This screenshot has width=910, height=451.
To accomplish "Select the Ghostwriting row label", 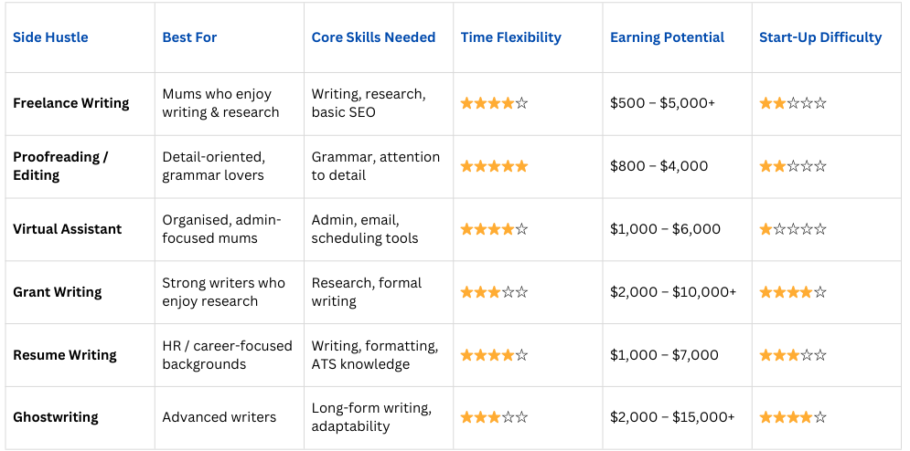I will click(x=56, y=417).
